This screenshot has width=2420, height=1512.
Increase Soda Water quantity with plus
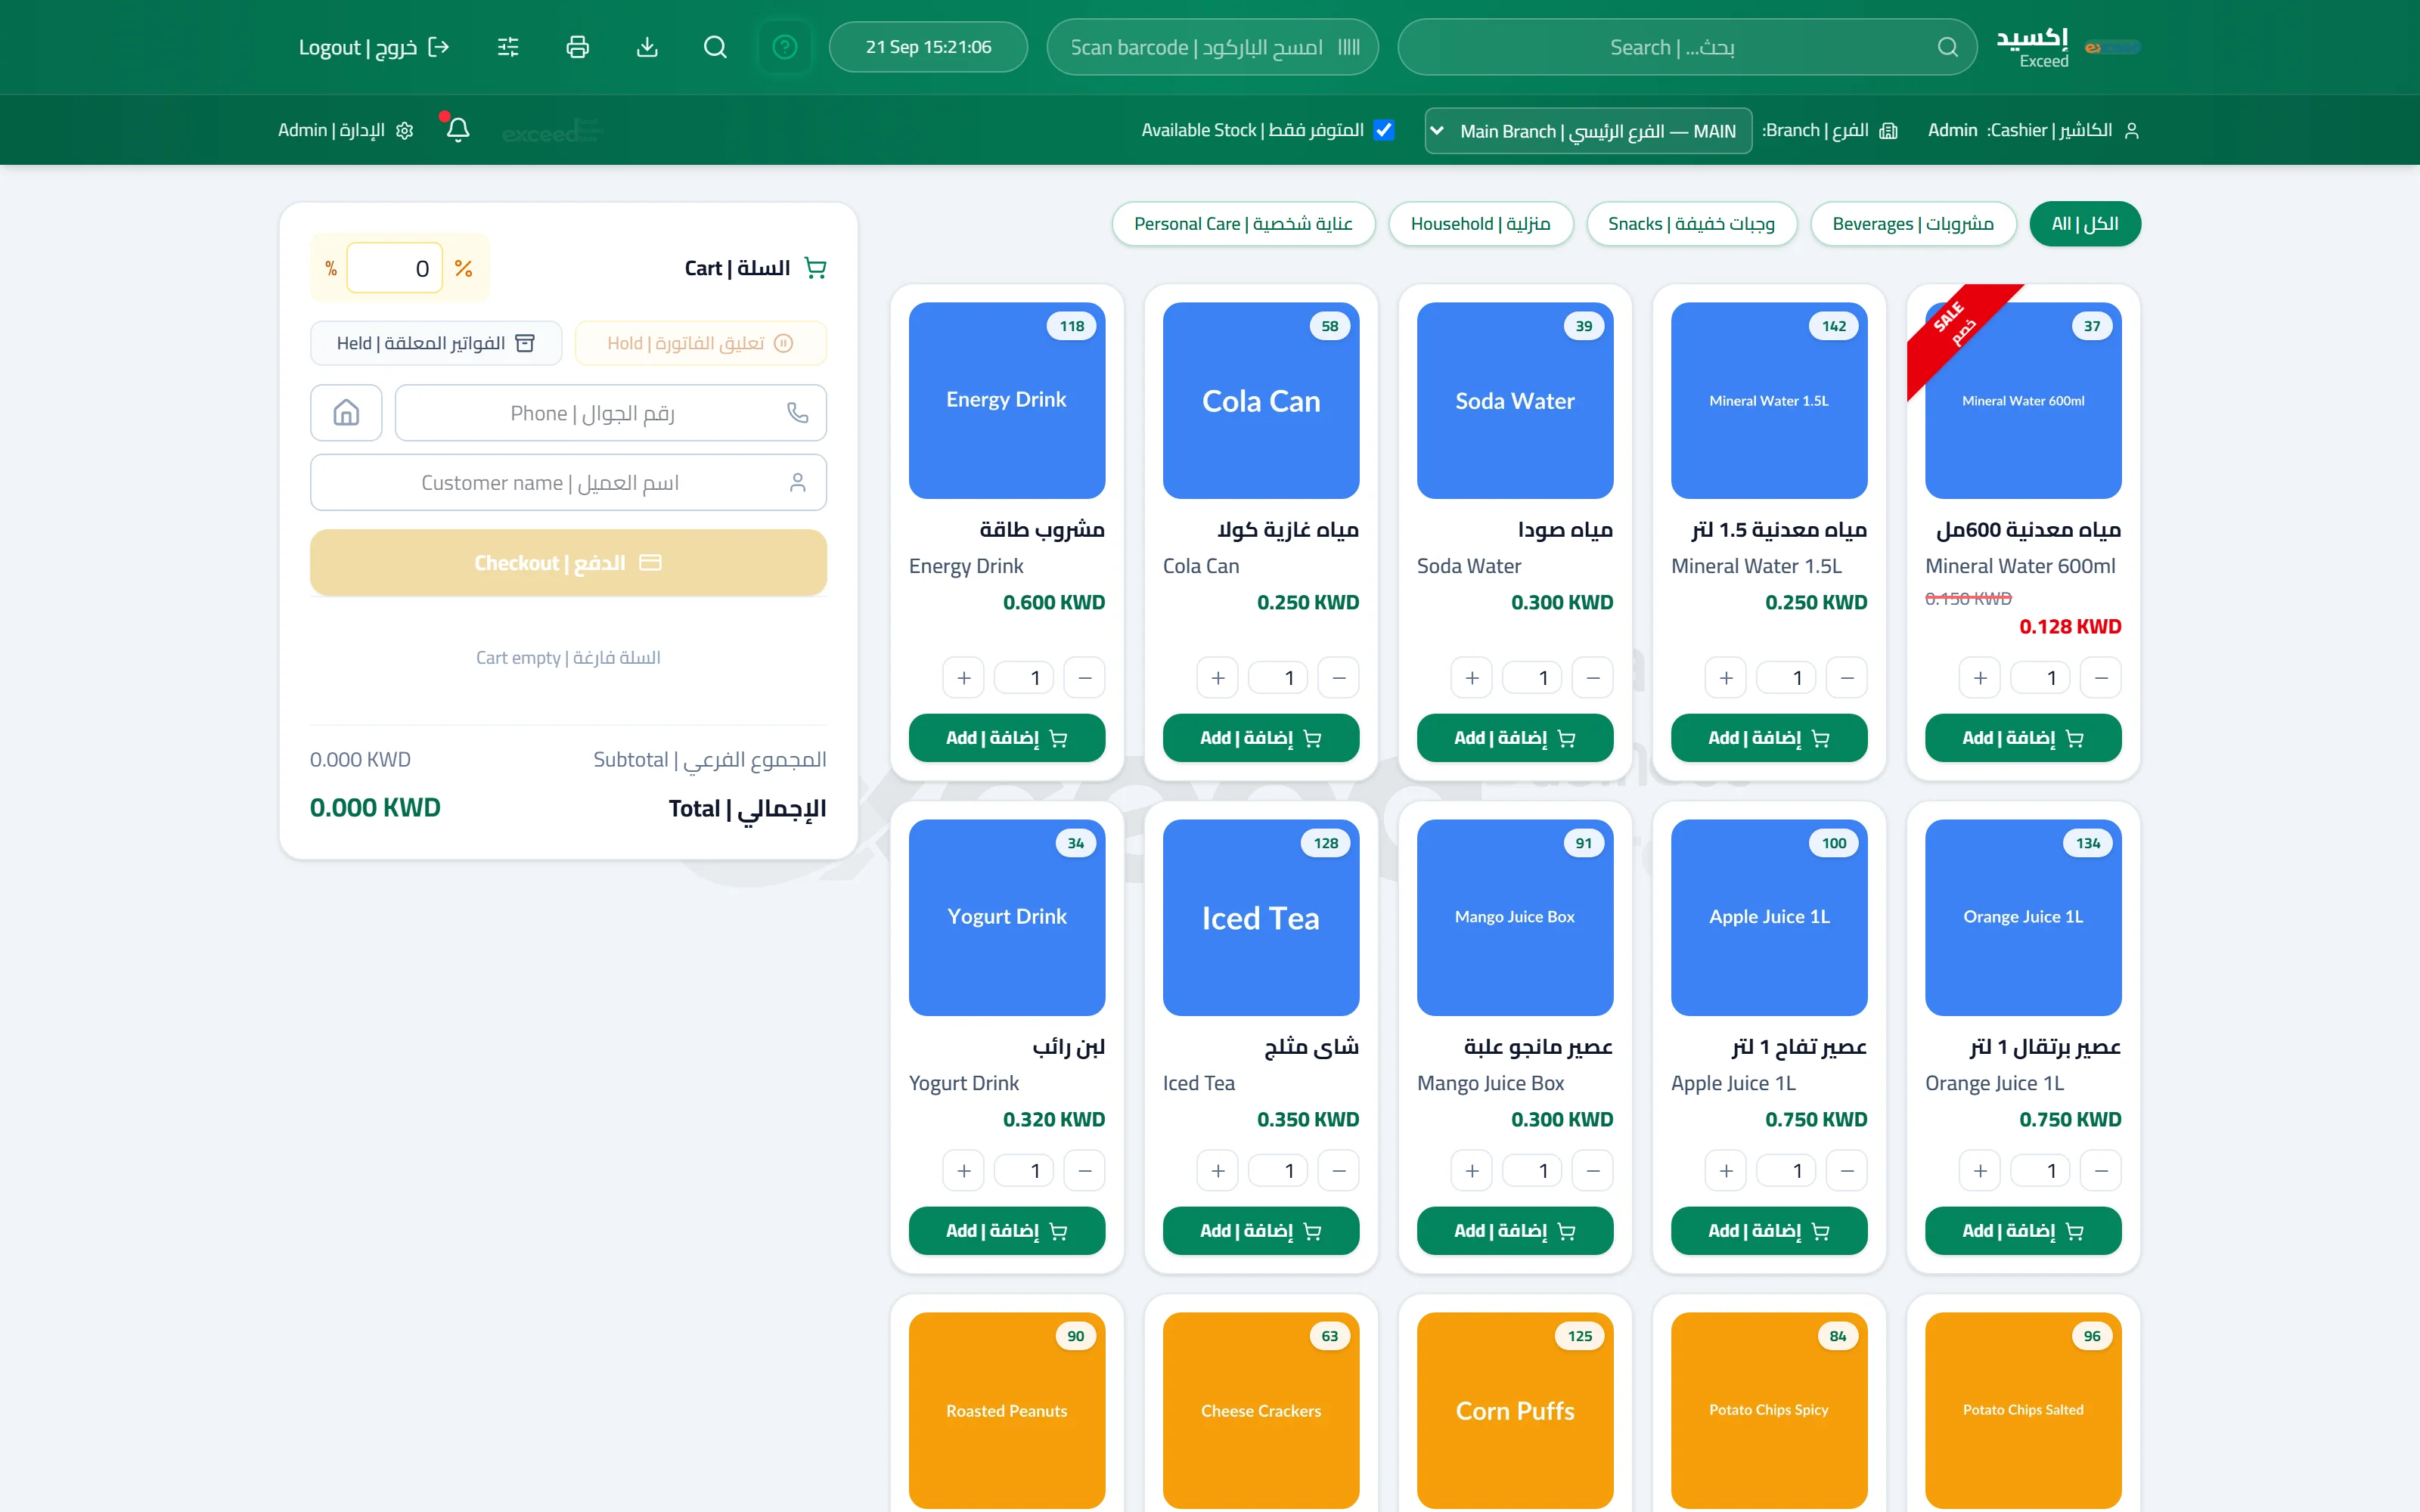click(x=1472, y=678)
